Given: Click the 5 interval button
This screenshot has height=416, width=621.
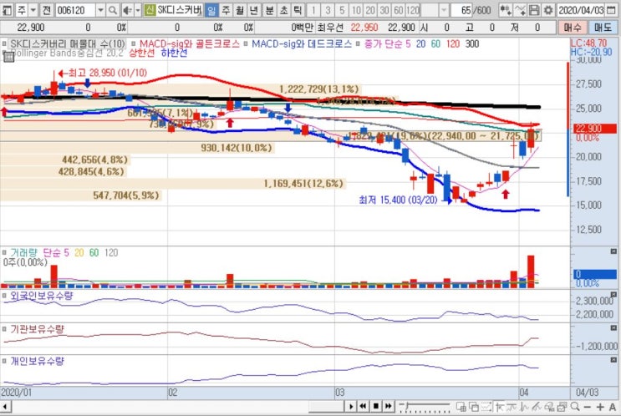Looking at the screenshot, I should (x=342, y=10).
